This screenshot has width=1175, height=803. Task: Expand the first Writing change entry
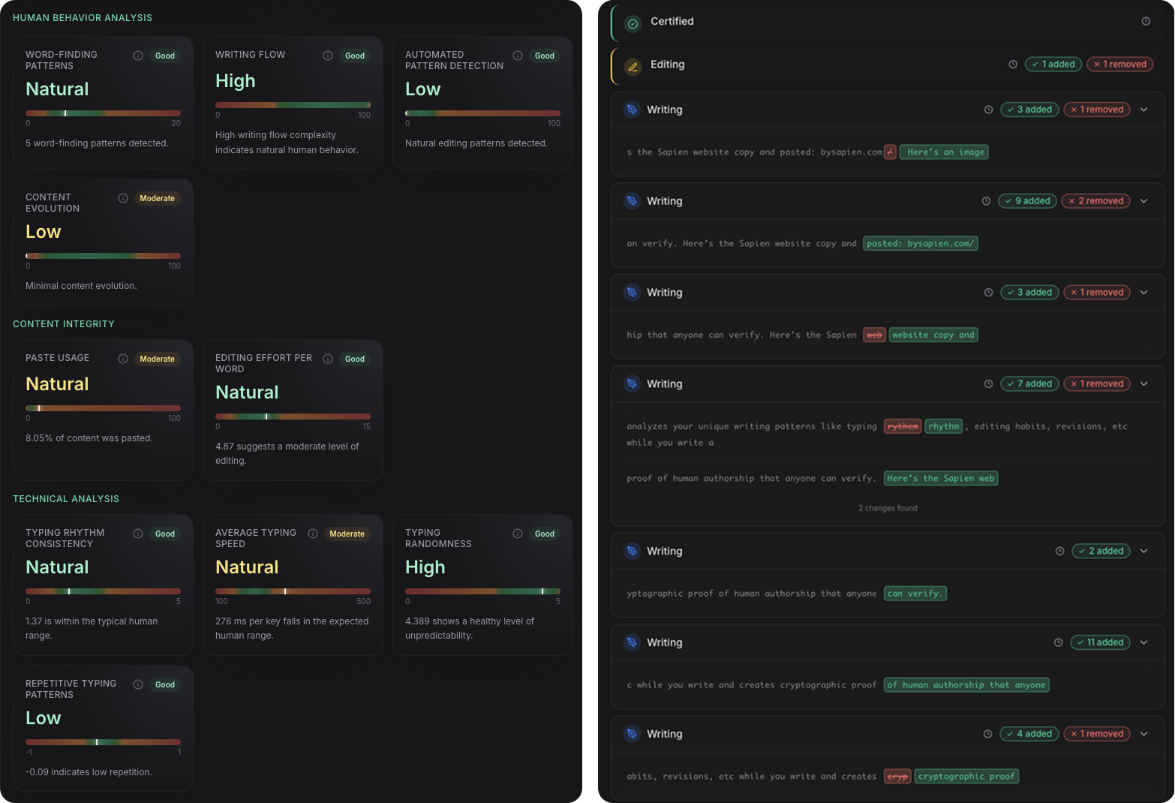pyautogui.click(x=1144, y=110)
